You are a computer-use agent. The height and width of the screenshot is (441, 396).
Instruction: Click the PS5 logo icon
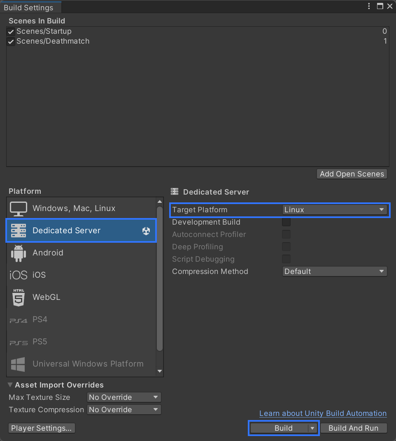click(x=19, y=343)
